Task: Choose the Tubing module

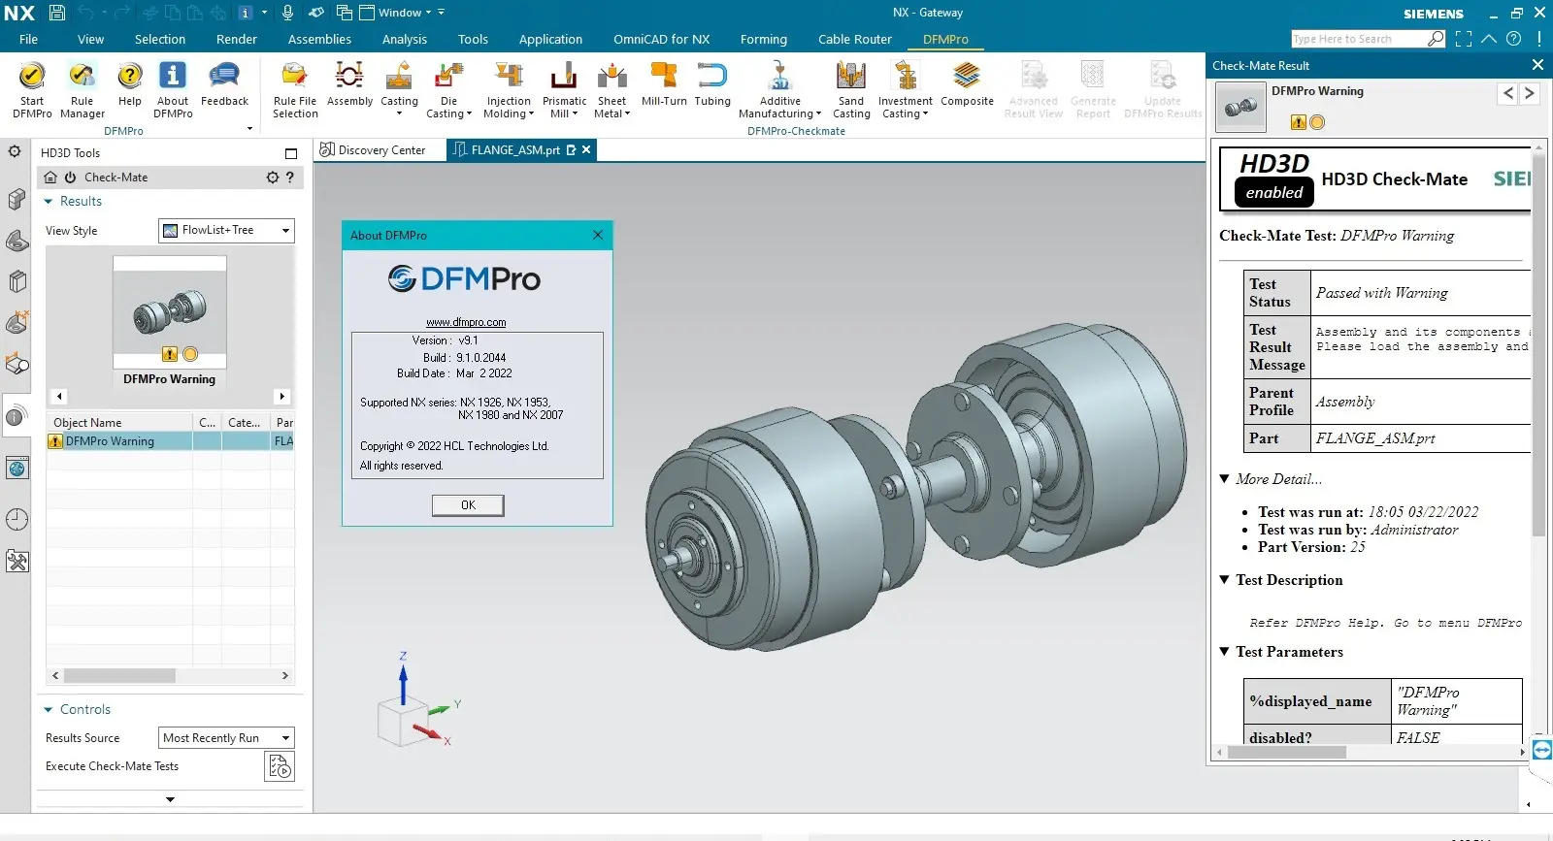Action: pyautogui.click(x=712, y=83)
